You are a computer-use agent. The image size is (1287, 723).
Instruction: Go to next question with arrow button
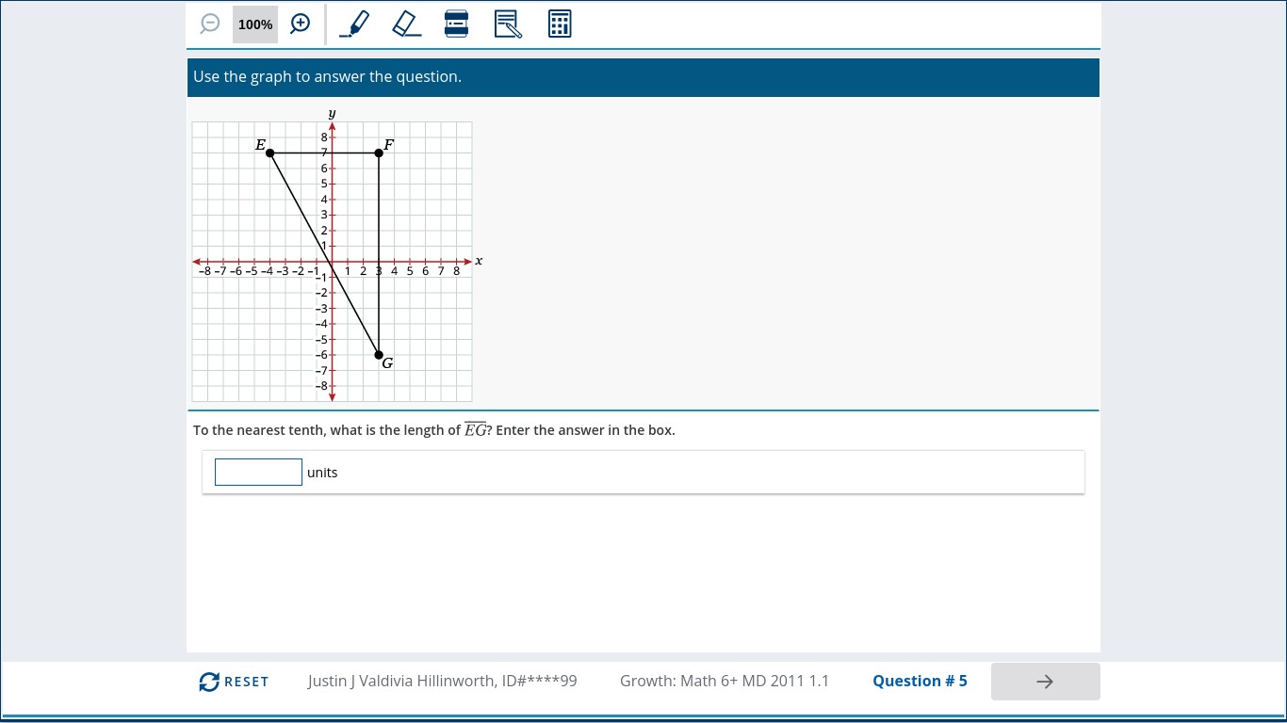tap(1045, 682)
